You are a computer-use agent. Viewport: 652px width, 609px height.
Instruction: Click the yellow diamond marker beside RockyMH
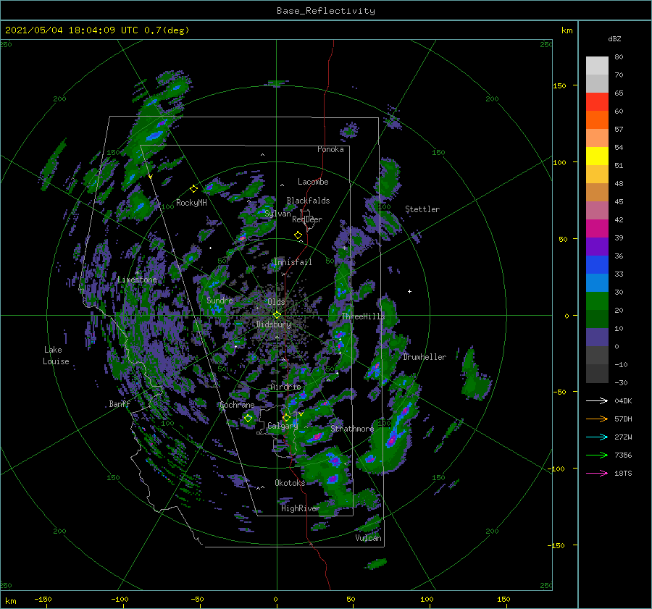[193, 189]
